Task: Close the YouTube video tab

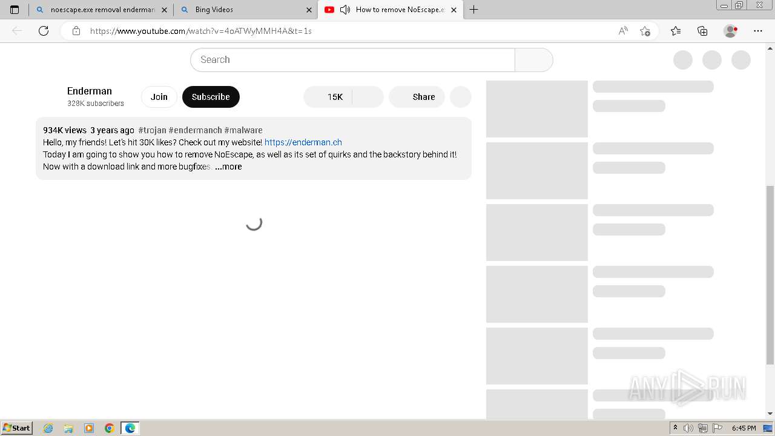Action: [453, 10]
